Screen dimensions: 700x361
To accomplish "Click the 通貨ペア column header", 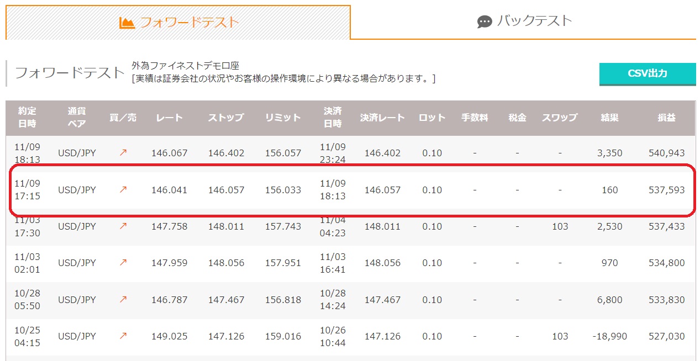I will click(77, 118).
